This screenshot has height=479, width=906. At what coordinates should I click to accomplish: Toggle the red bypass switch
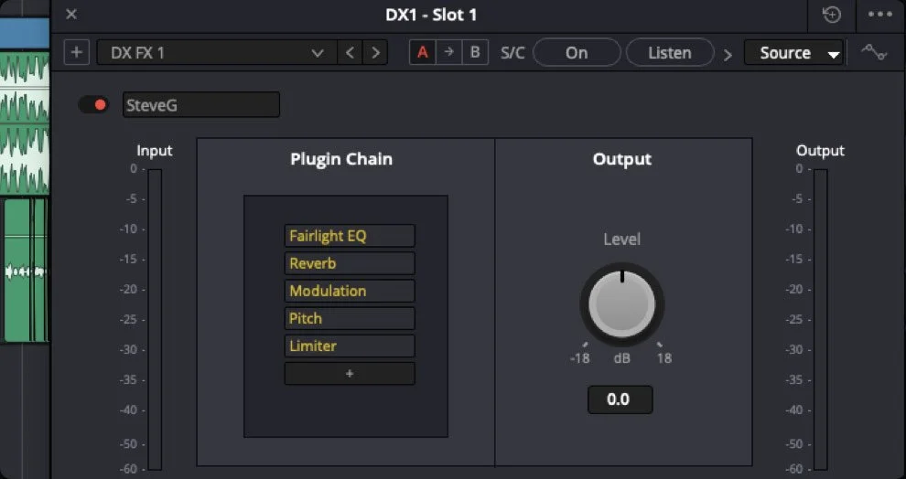pyautogui.click(x=93, y=105)
